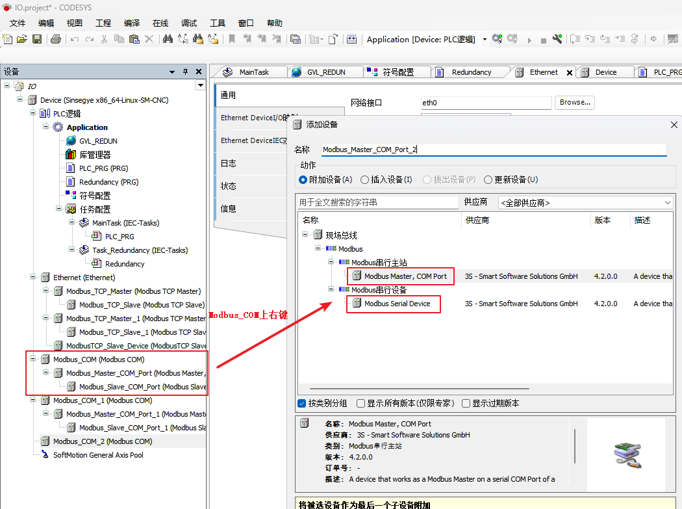Click the Login gear icon
This screenshot has width=682, height=509.
coord(497,39)
